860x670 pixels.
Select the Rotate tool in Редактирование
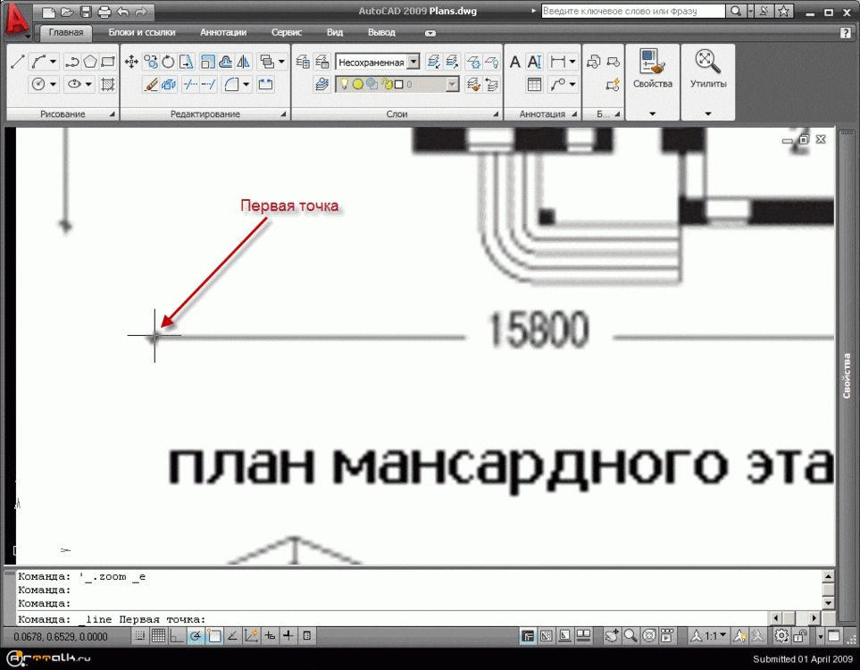pyautogui.click(x=168, y=62)
